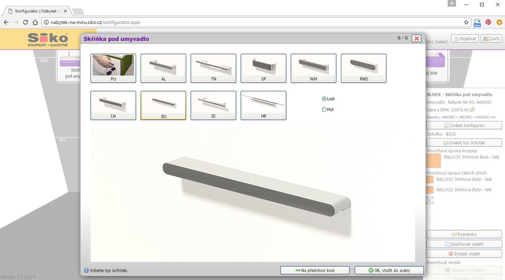Close the Skříňka pod umyvadlo dialog
505x280 pixels.
pos(416,38)
